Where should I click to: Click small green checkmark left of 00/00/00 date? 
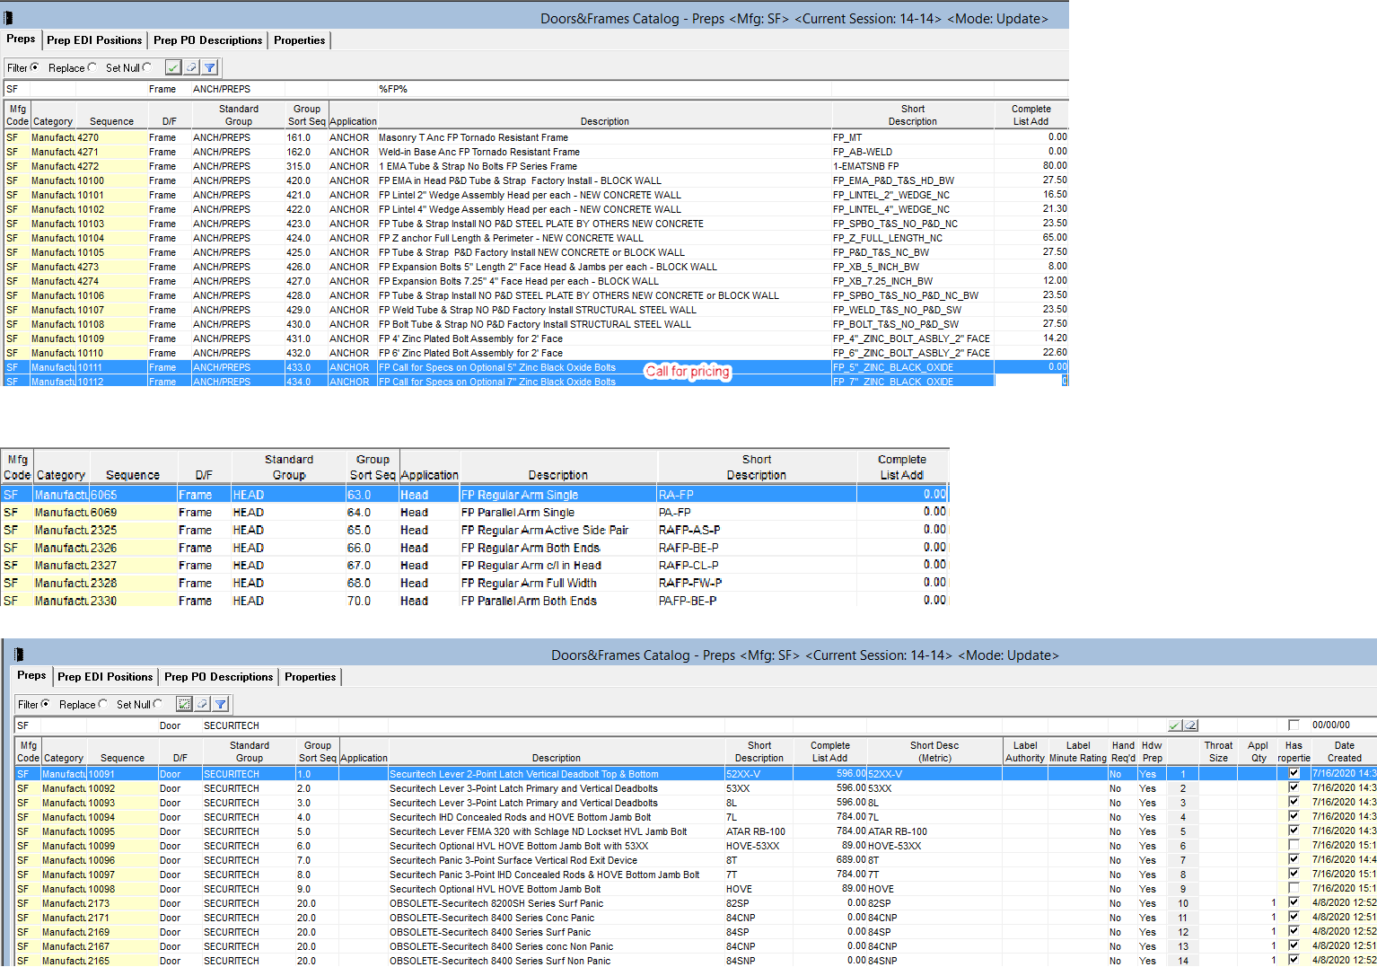pos(1175,725)
